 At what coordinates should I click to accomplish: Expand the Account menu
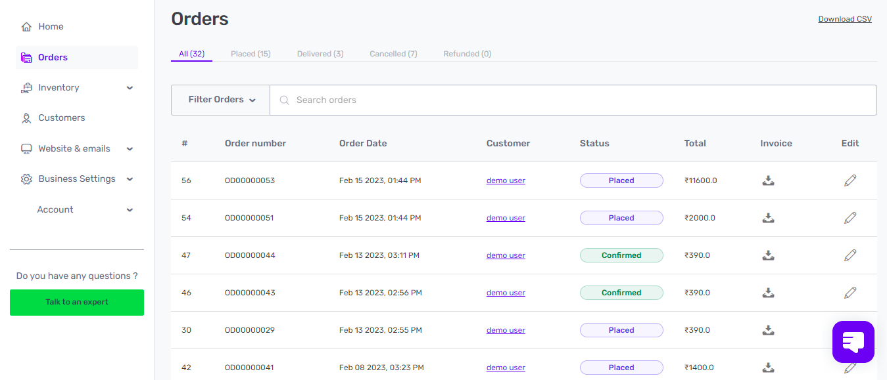130,210
